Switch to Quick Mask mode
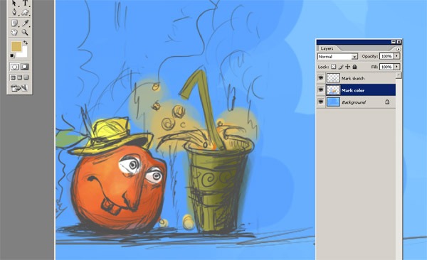 (x=24, y=67)
